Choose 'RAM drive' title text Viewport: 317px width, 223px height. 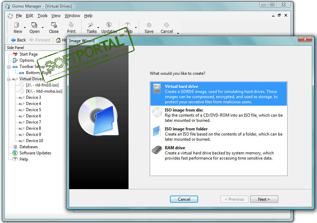[x=175, y=148]
